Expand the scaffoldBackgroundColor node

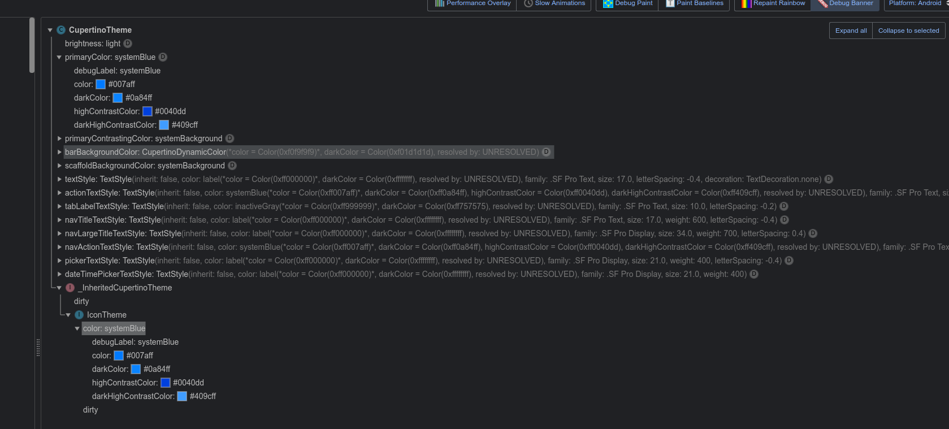coord(59,166)
